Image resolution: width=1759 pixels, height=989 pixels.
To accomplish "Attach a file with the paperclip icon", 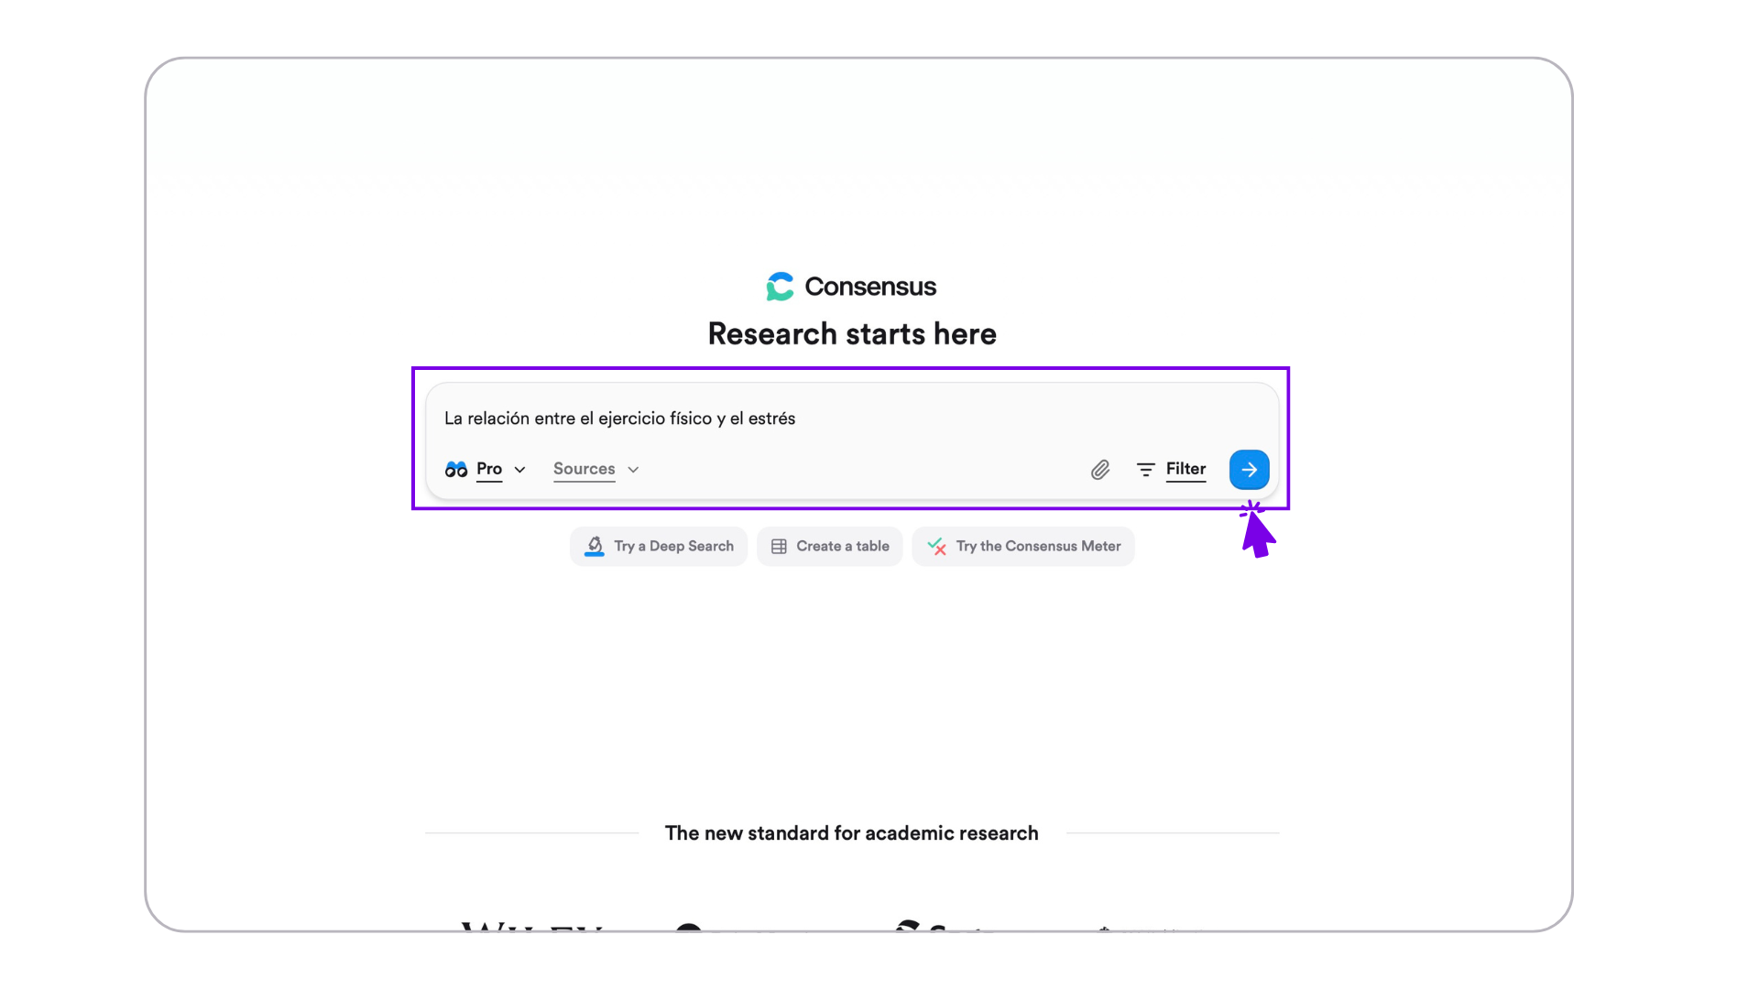I will 1100,470.
